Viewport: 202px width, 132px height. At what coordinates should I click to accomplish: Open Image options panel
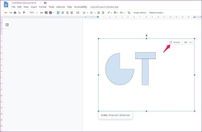(140, 13)
